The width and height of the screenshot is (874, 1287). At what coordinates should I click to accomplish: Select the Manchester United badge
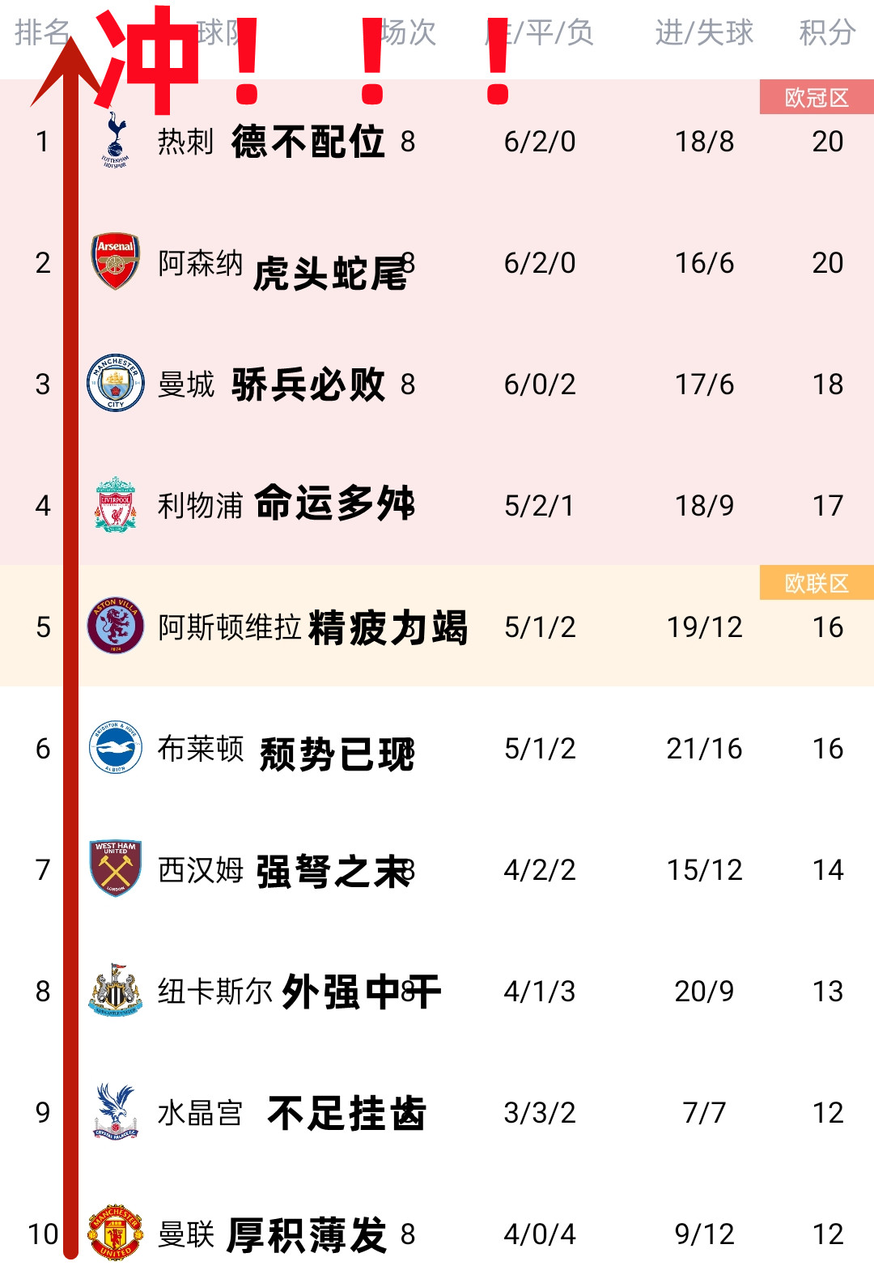click(116, 1233)
